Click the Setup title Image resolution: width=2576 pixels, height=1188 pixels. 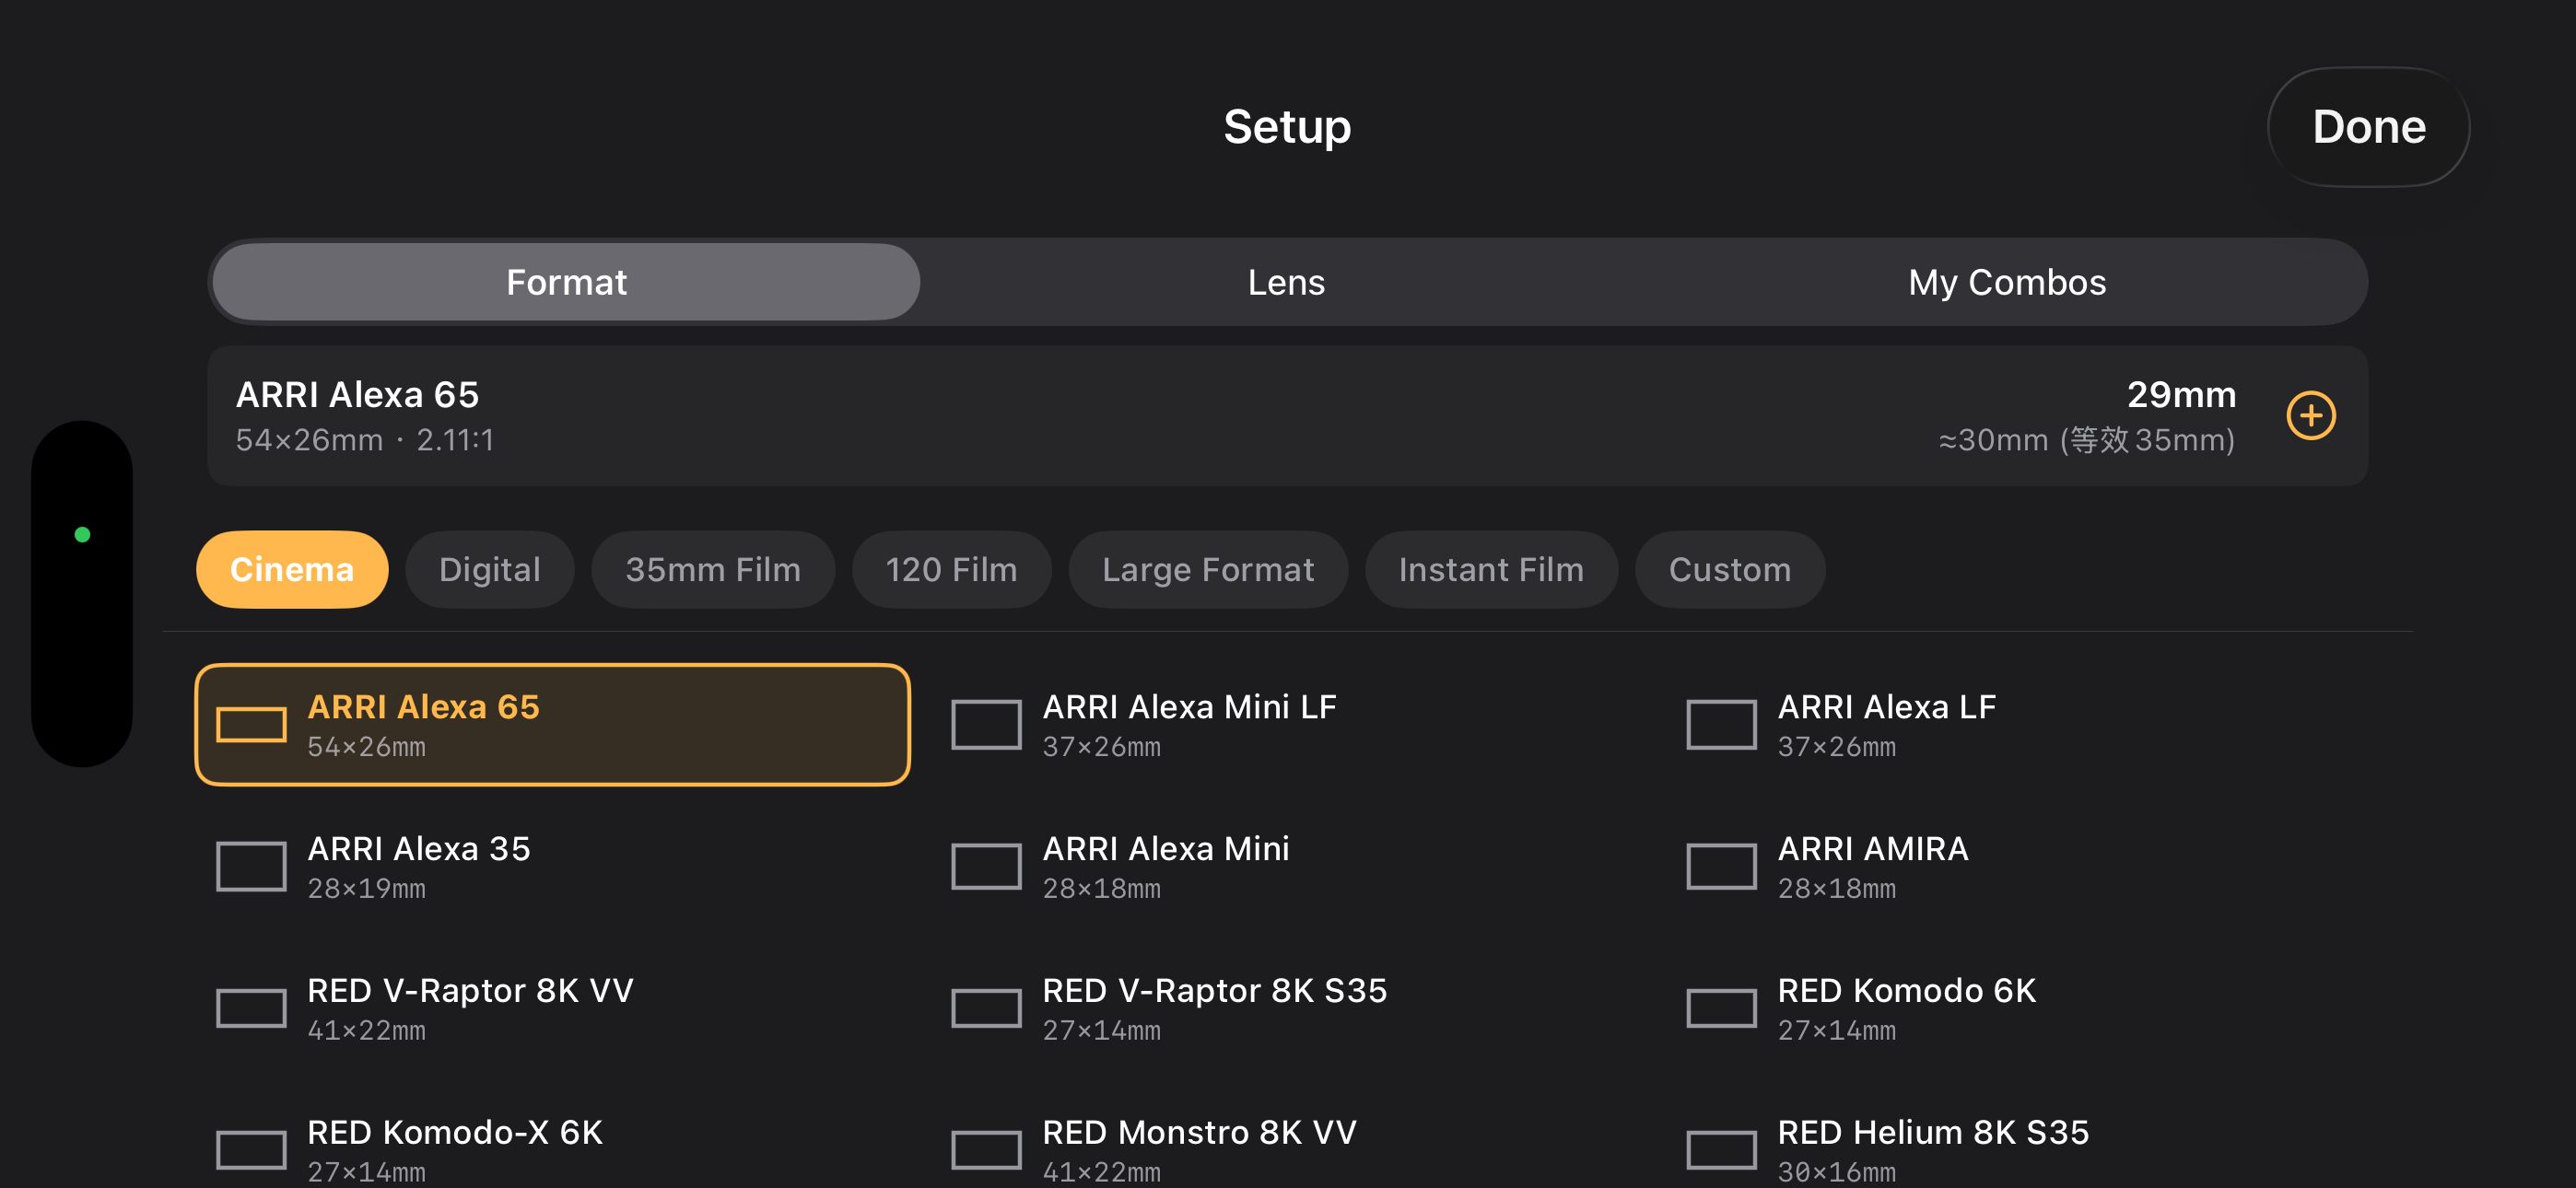point(1287,127)
